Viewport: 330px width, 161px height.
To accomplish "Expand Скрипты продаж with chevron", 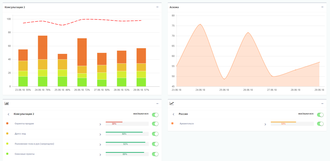I will pyautogui.click(x=100, y=124).
